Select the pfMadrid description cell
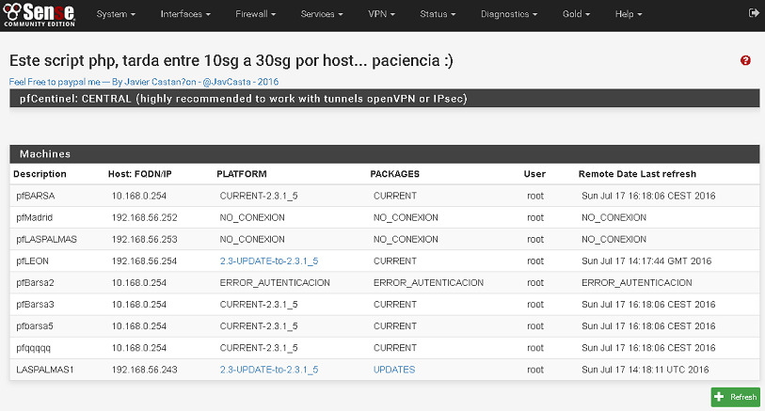 34,217
